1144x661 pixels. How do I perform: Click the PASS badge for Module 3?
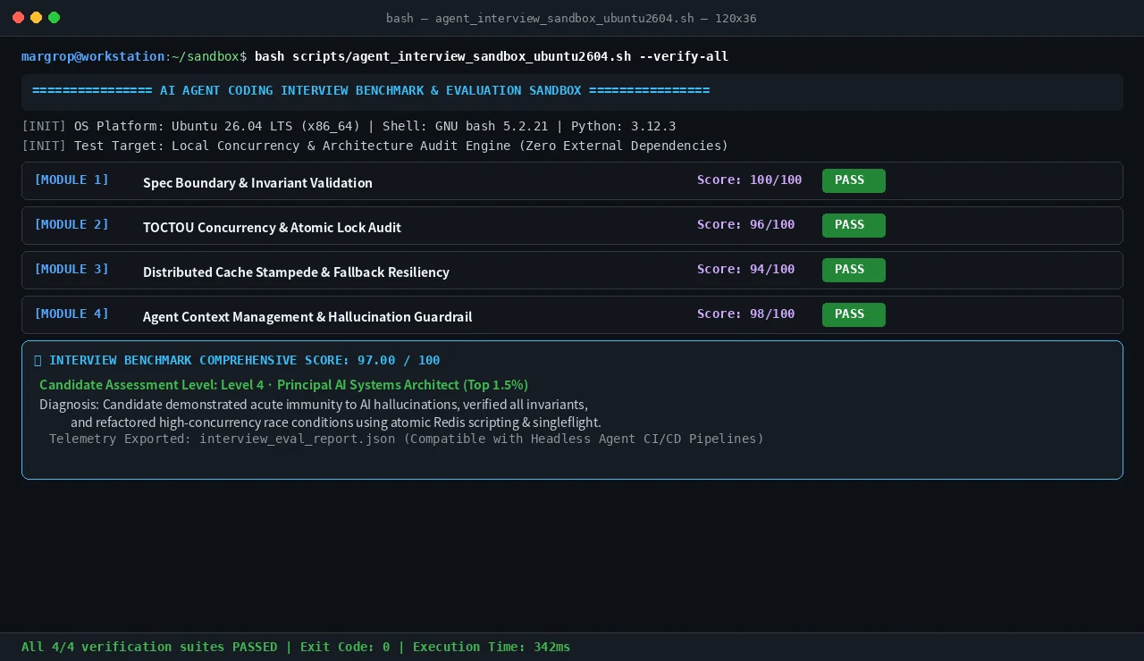click(x=854, y=270)
